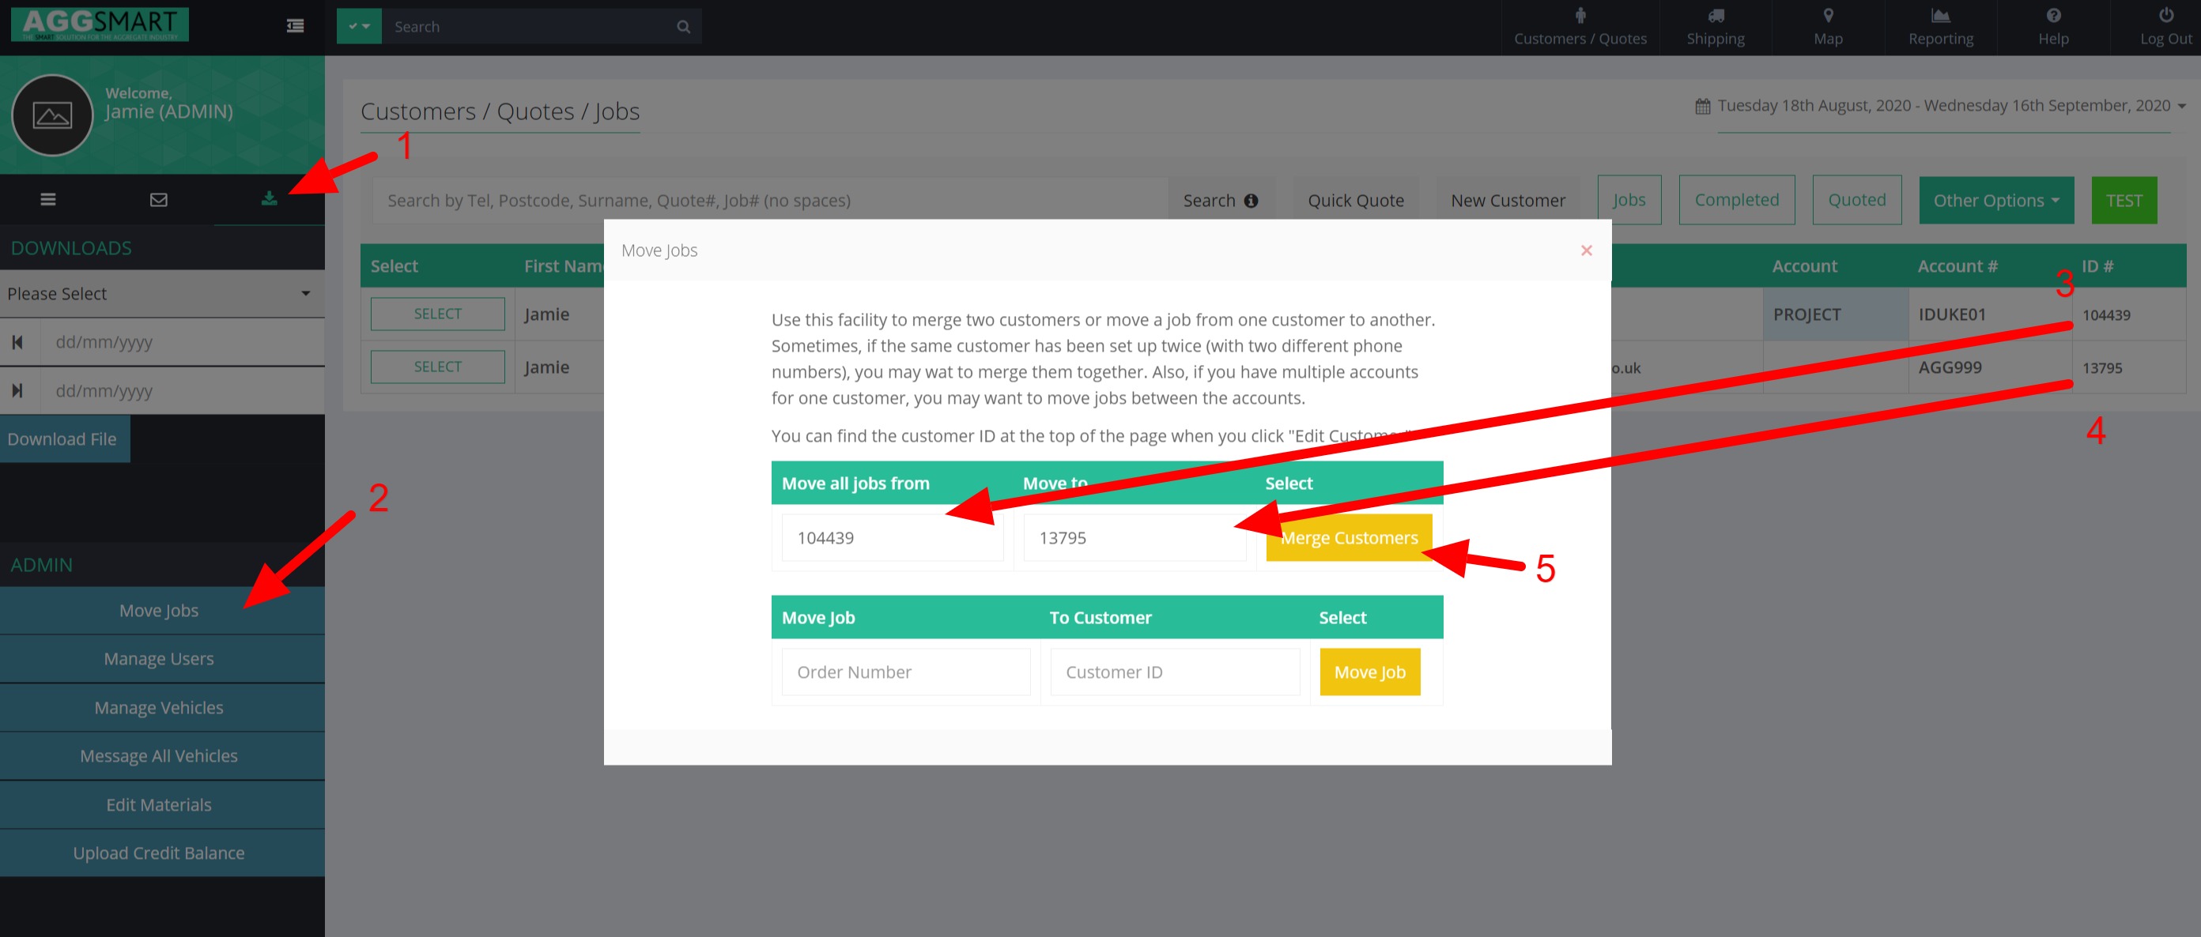Screen dimensions: 2201x937
Task: Click the Customers / Quotes / Jobs heading
Action: (x=500, y=112)
